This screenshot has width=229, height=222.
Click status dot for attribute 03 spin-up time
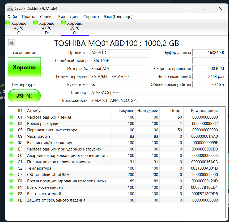(11, 123)
